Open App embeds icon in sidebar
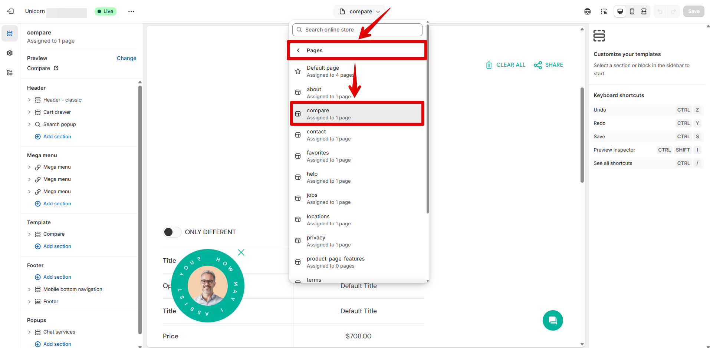The width and height of the screenshot is (710, 348). pos(10,73)
